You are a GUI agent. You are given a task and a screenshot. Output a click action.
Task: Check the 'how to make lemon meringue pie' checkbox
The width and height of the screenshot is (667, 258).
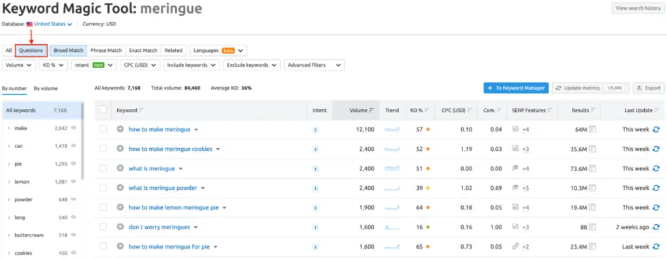(103, 207)
